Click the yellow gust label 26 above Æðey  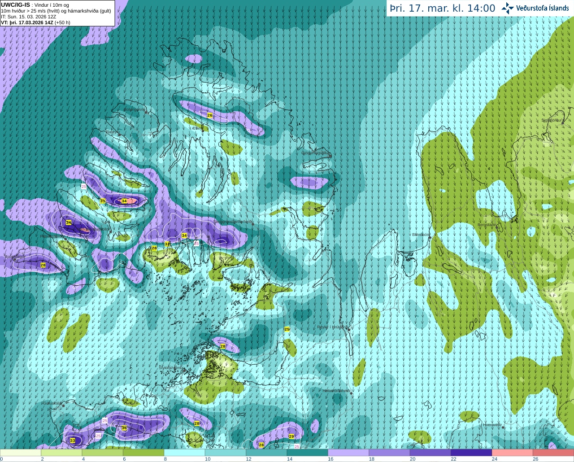click(x=209, y=115)
